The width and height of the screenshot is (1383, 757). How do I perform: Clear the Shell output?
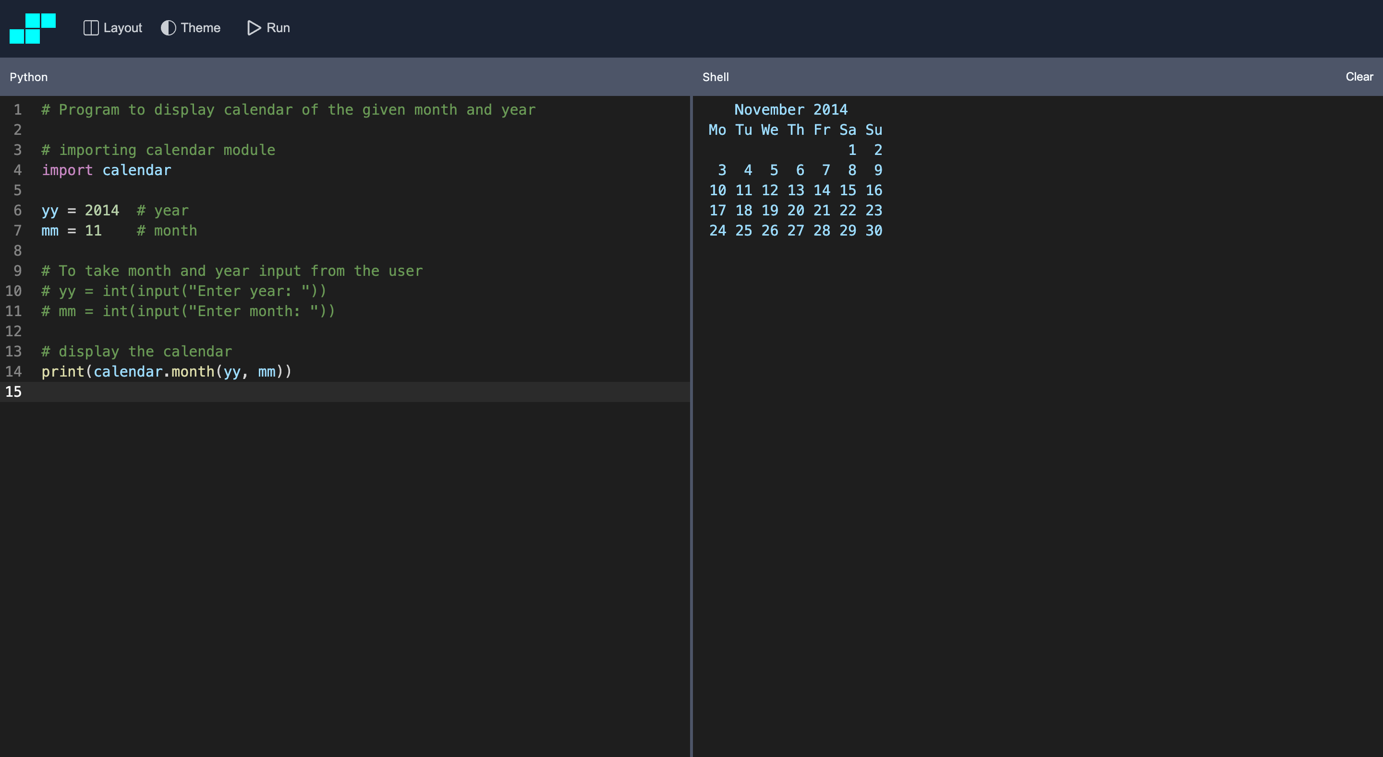[1359, 77]
